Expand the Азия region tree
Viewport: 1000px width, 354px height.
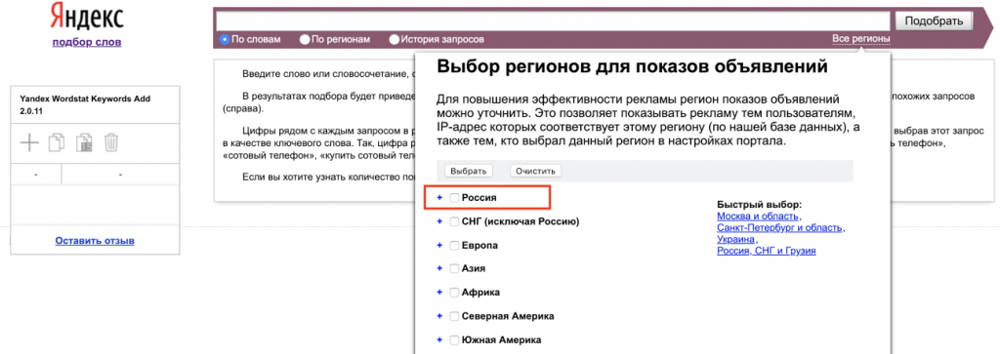438,269
